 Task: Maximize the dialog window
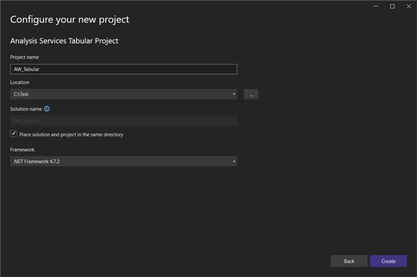pos(392,6)
